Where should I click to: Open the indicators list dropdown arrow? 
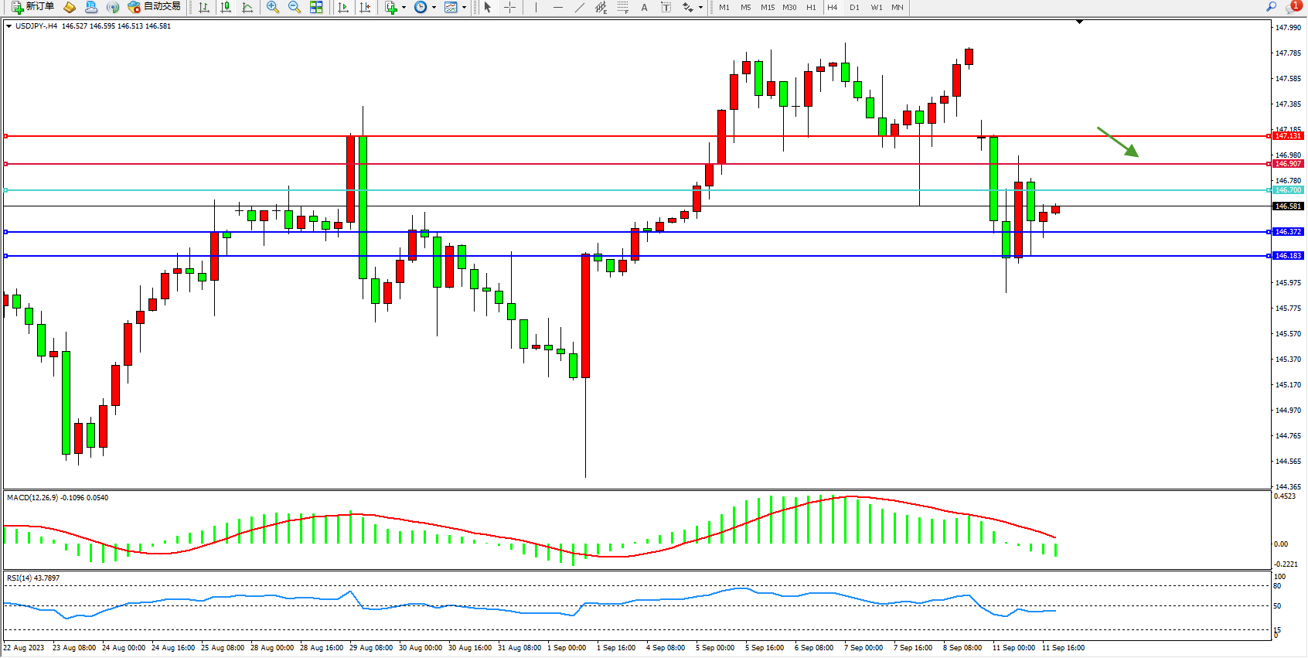pyautogui.click(x=404, y=8)
